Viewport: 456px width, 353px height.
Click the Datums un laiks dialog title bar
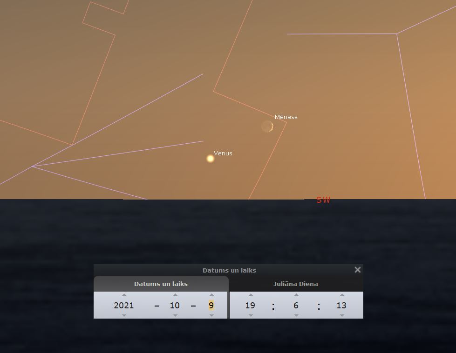228,270
